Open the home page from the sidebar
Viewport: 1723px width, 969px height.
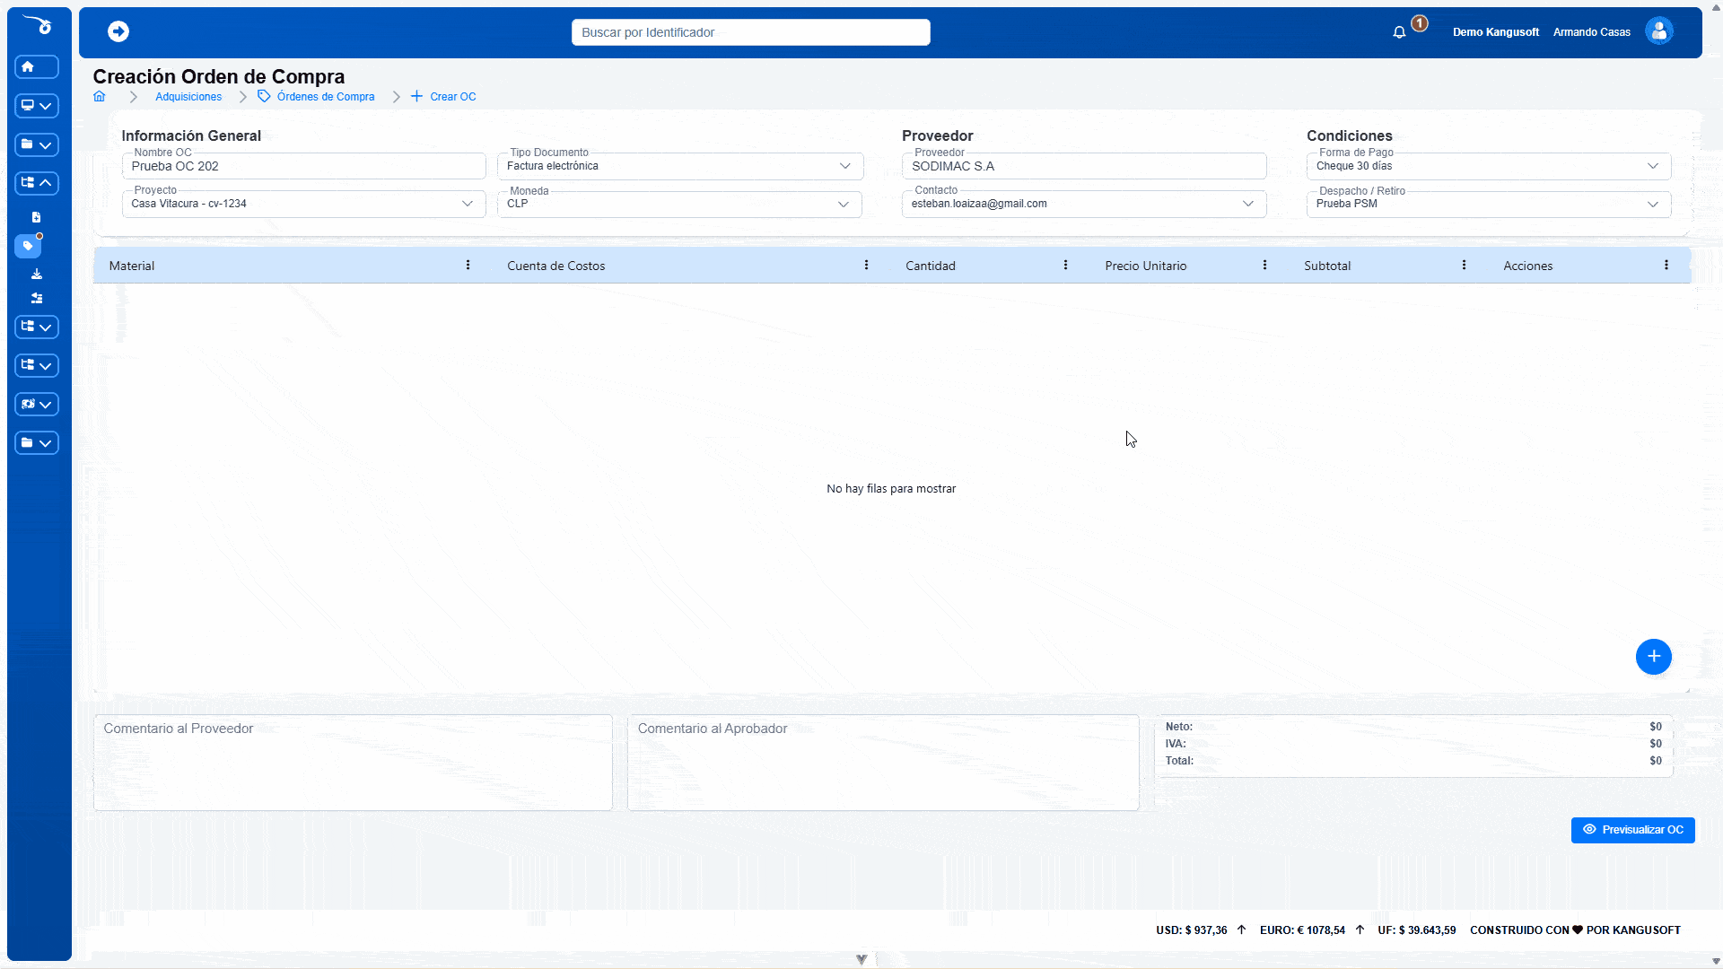[37, 67]
